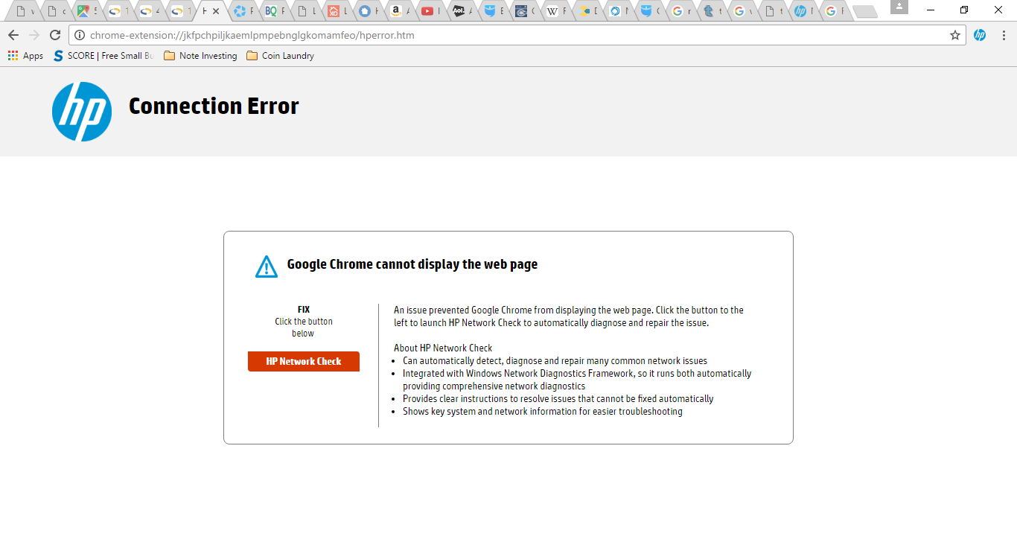Click the bullet starting "Provides clear instructions"

click(x=558, y=398)
